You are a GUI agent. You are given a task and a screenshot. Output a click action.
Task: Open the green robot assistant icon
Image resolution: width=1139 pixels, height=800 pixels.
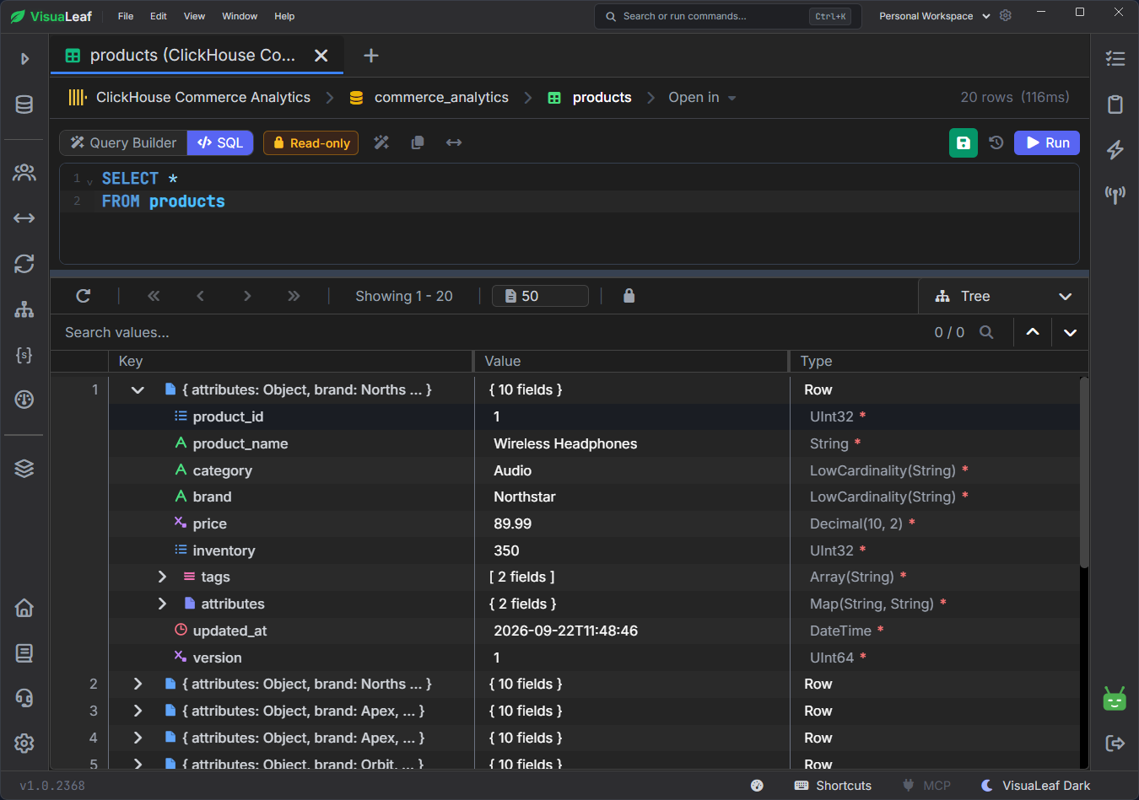1115,698
